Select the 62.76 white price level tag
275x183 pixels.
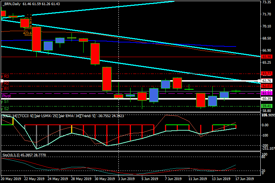[x=266, y=81]
